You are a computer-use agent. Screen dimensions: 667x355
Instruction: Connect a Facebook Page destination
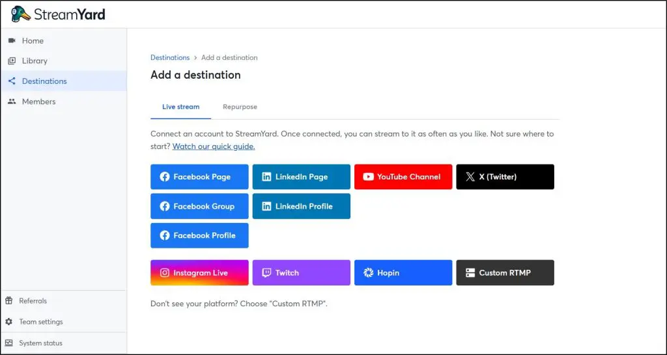(199, 177)
